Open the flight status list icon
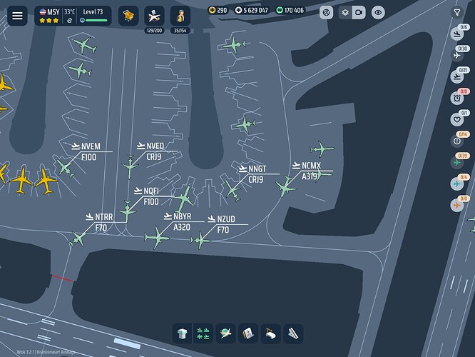475x357 pixels. (203, 333)
